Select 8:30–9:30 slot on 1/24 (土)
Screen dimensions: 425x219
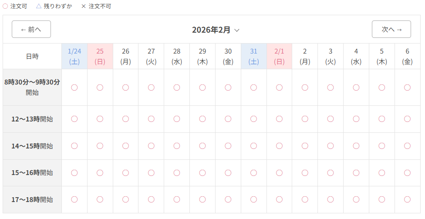(x=74, y=88)
